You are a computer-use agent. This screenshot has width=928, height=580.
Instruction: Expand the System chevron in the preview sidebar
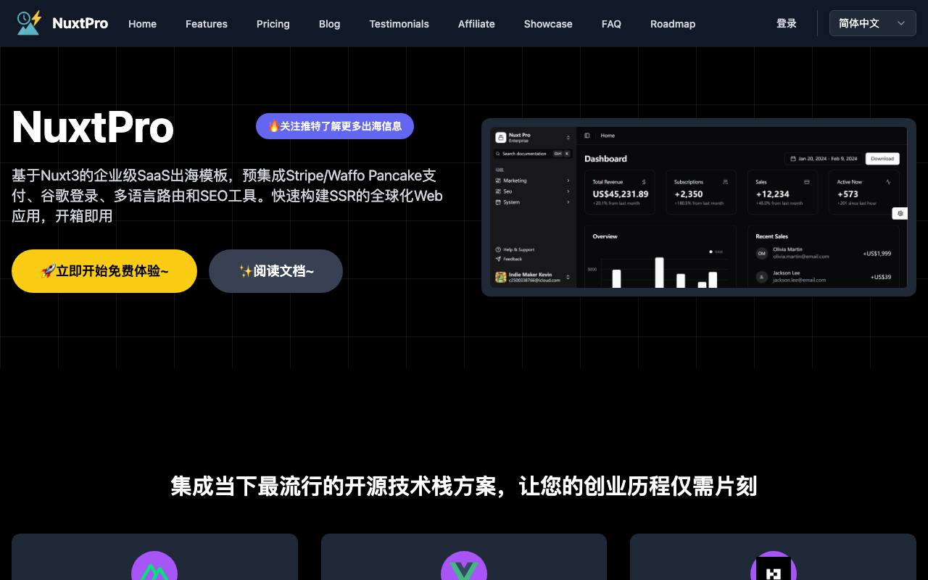click(568, 202)
